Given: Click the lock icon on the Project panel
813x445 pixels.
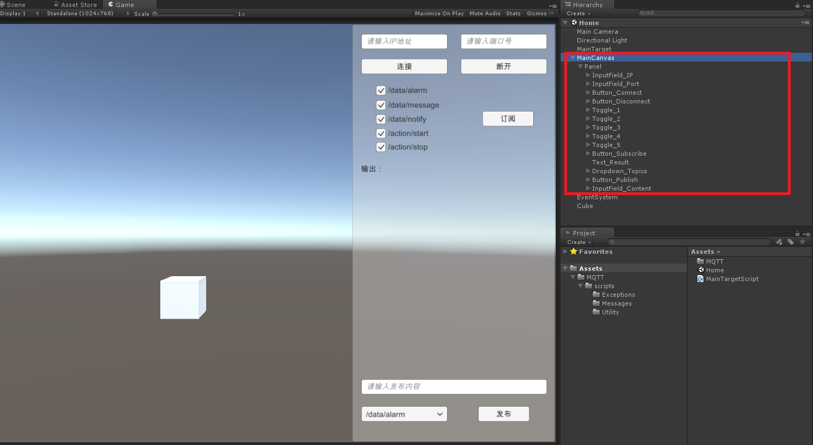Looking at the screenshot, I should pos(797,233).
